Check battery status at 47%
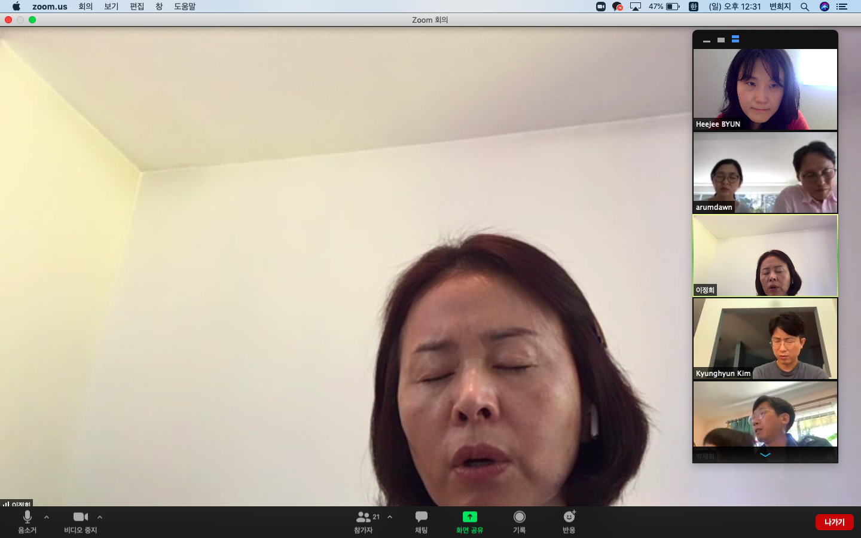The height and width of the screenshot is (538, 861). [664, 7]
